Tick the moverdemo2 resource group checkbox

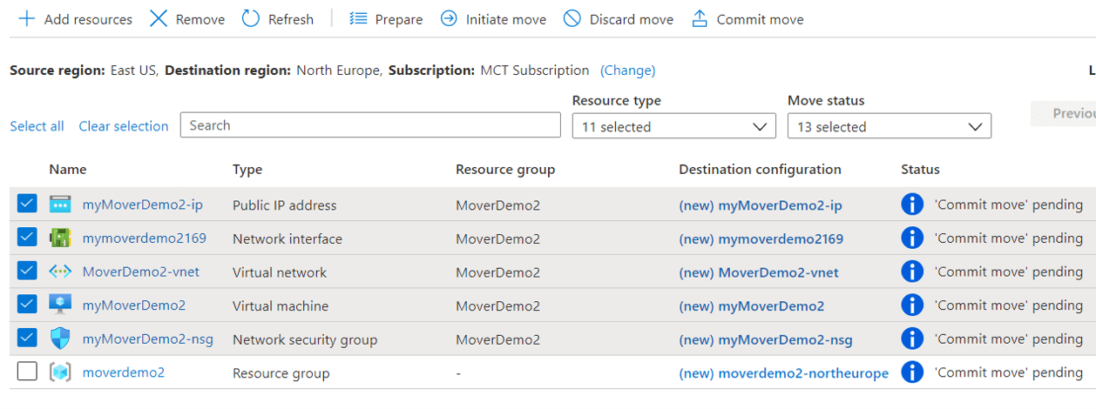[27, 372]
